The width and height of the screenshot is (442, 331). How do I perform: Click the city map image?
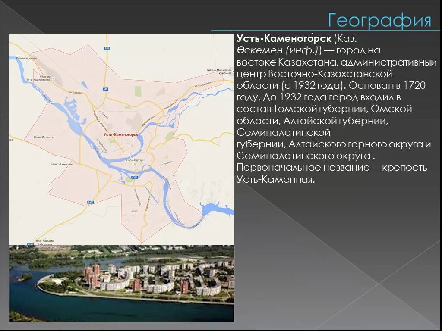[121, 139]
